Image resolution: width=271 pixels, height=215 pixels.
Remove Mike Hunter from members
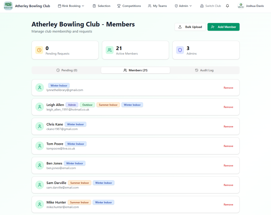[228, 205]
